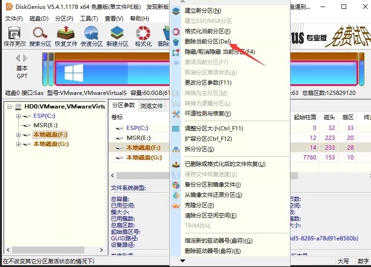371x267 pixels.
Task: Expand the ESP(C:) node in tree
Action: tap(18, 116)
